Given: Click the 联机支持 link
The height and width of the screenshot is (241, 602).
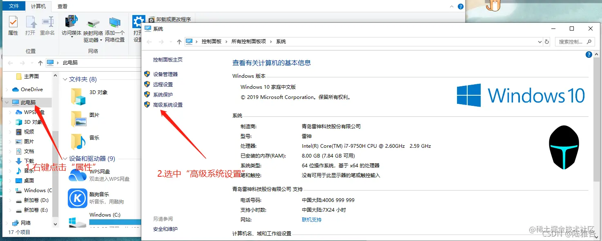Looking at the screenshot, I should pyautogui.click(x=311, y=219).
